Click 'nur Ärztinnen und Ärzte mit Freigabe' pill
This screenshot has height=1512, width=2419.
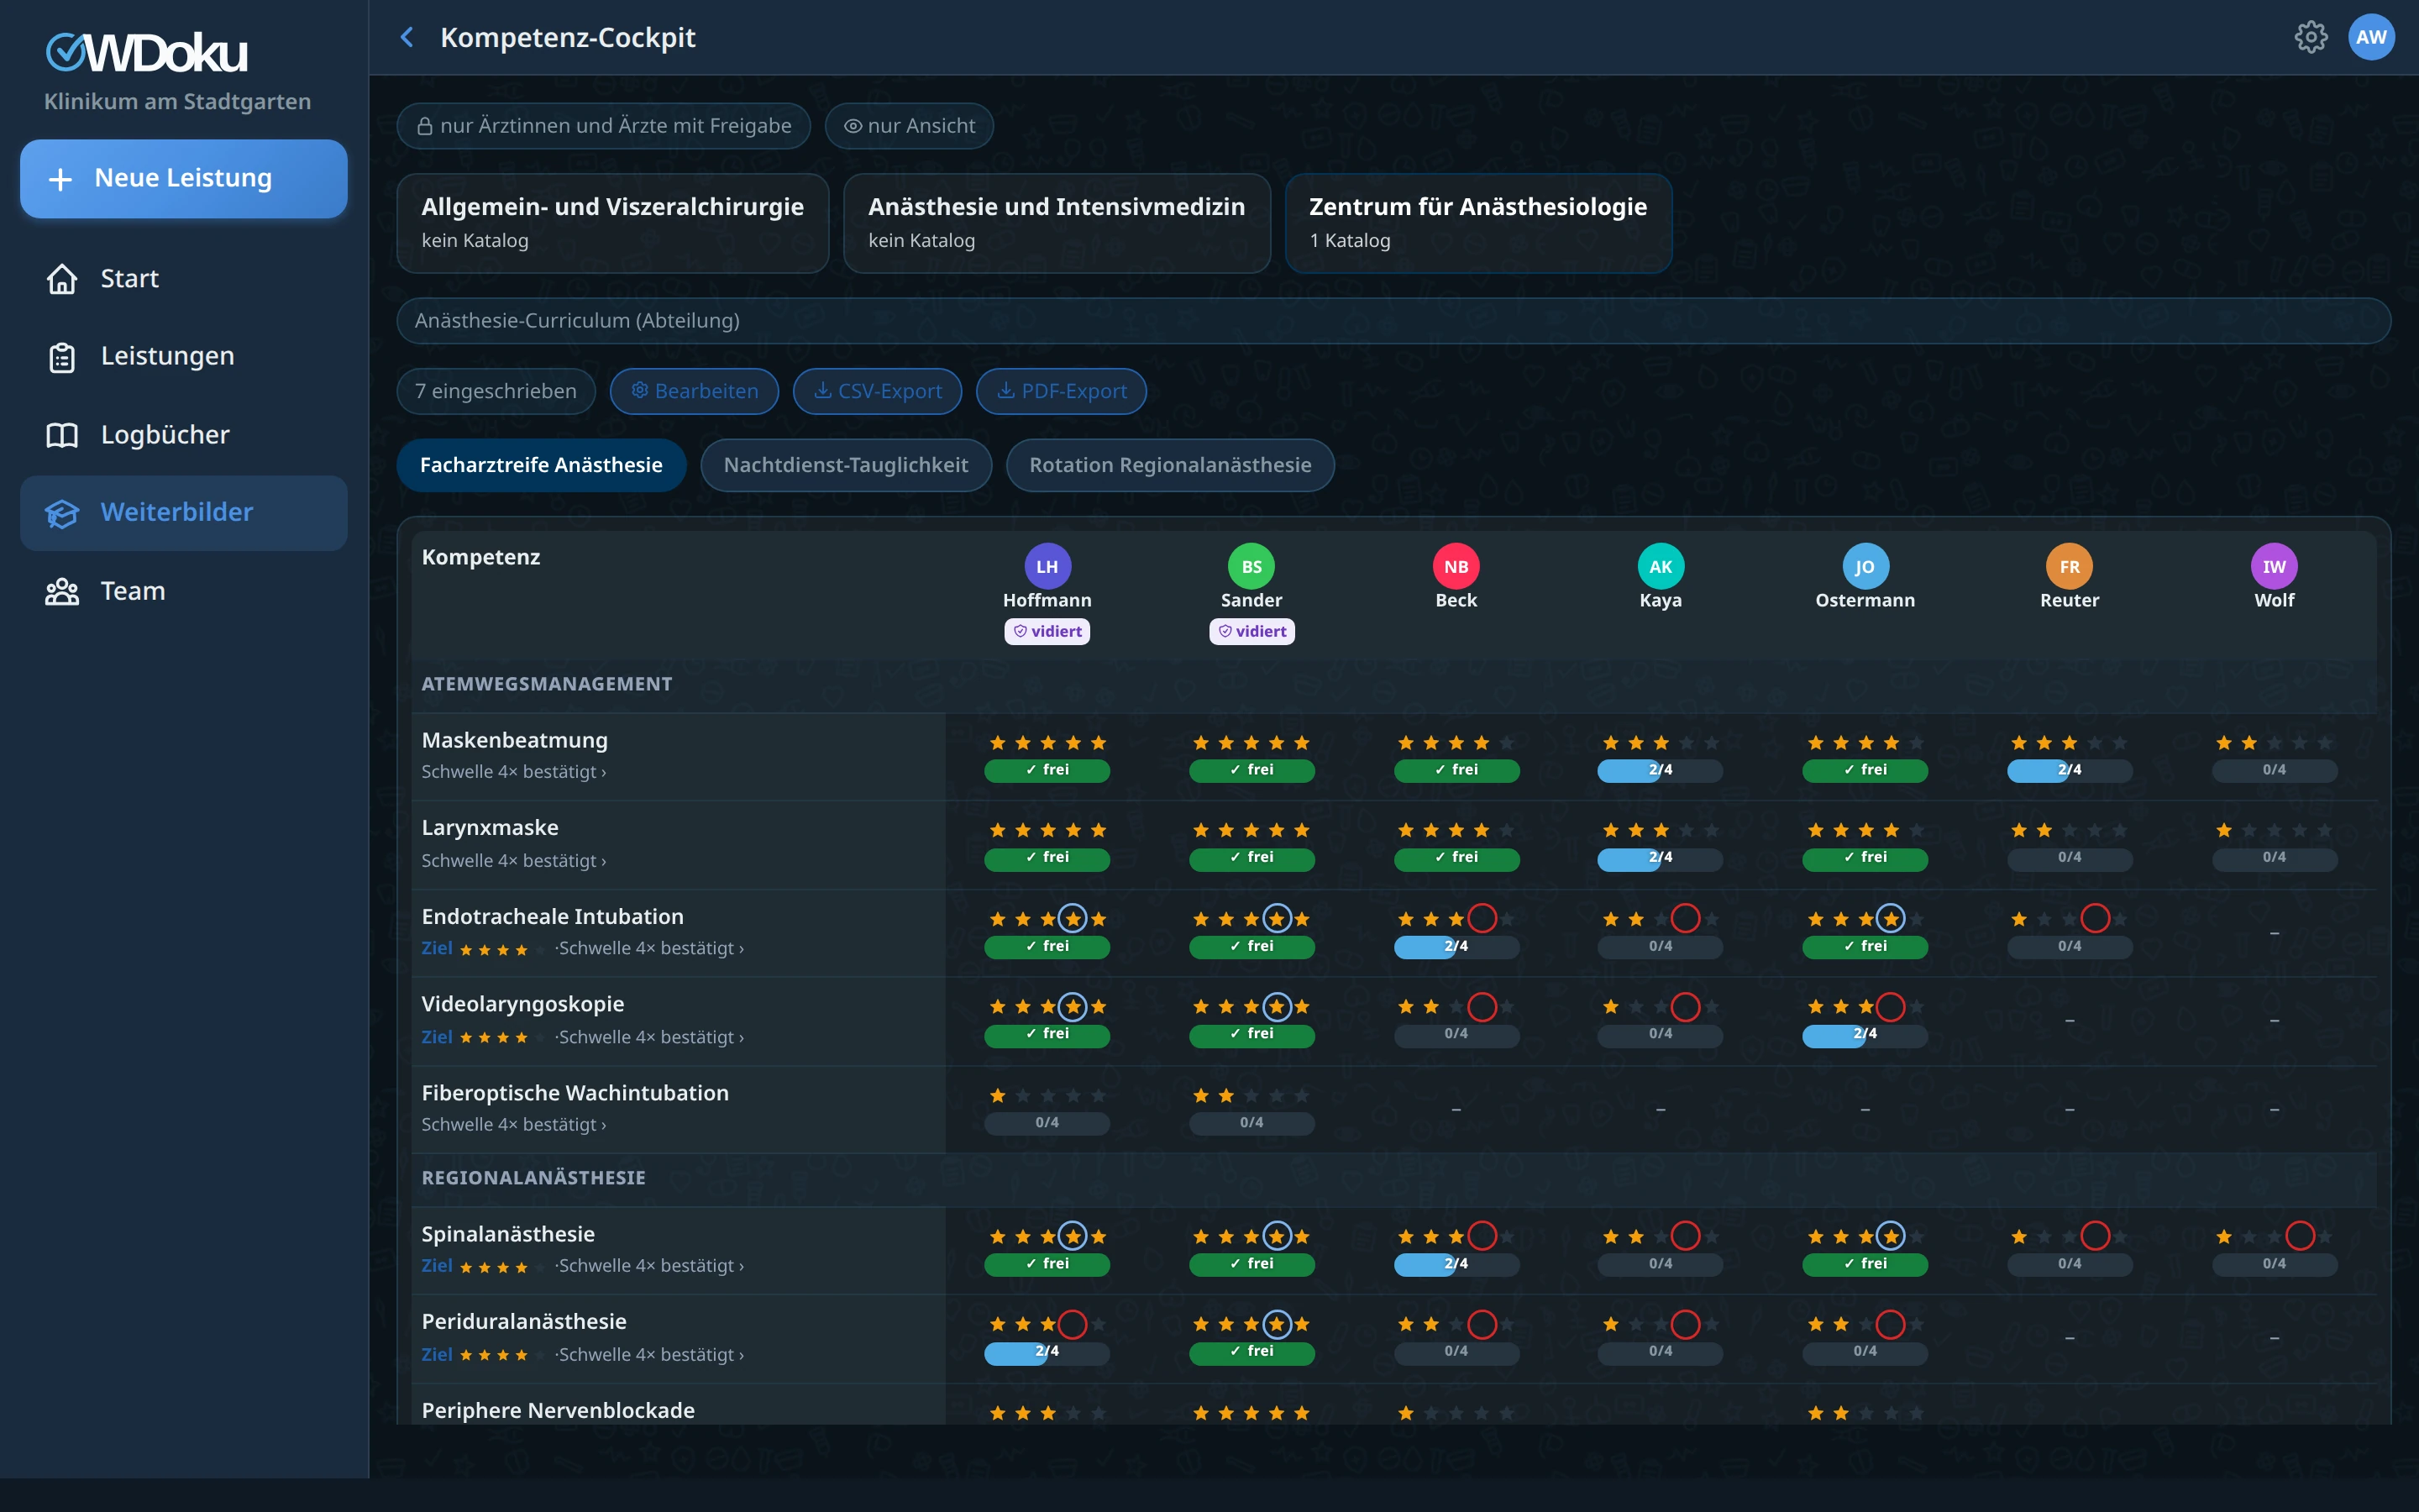click(604, 126)
